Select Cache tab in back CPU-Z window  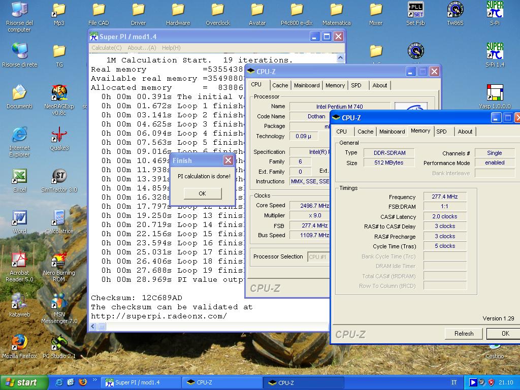(x=280, y=85)
